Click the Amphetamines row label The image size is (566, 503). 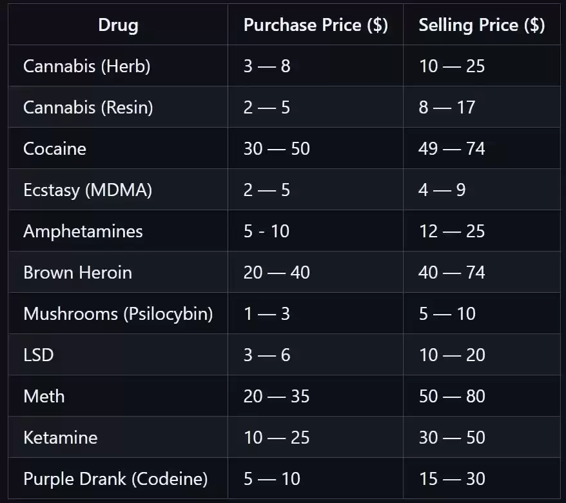pos(83,231)
